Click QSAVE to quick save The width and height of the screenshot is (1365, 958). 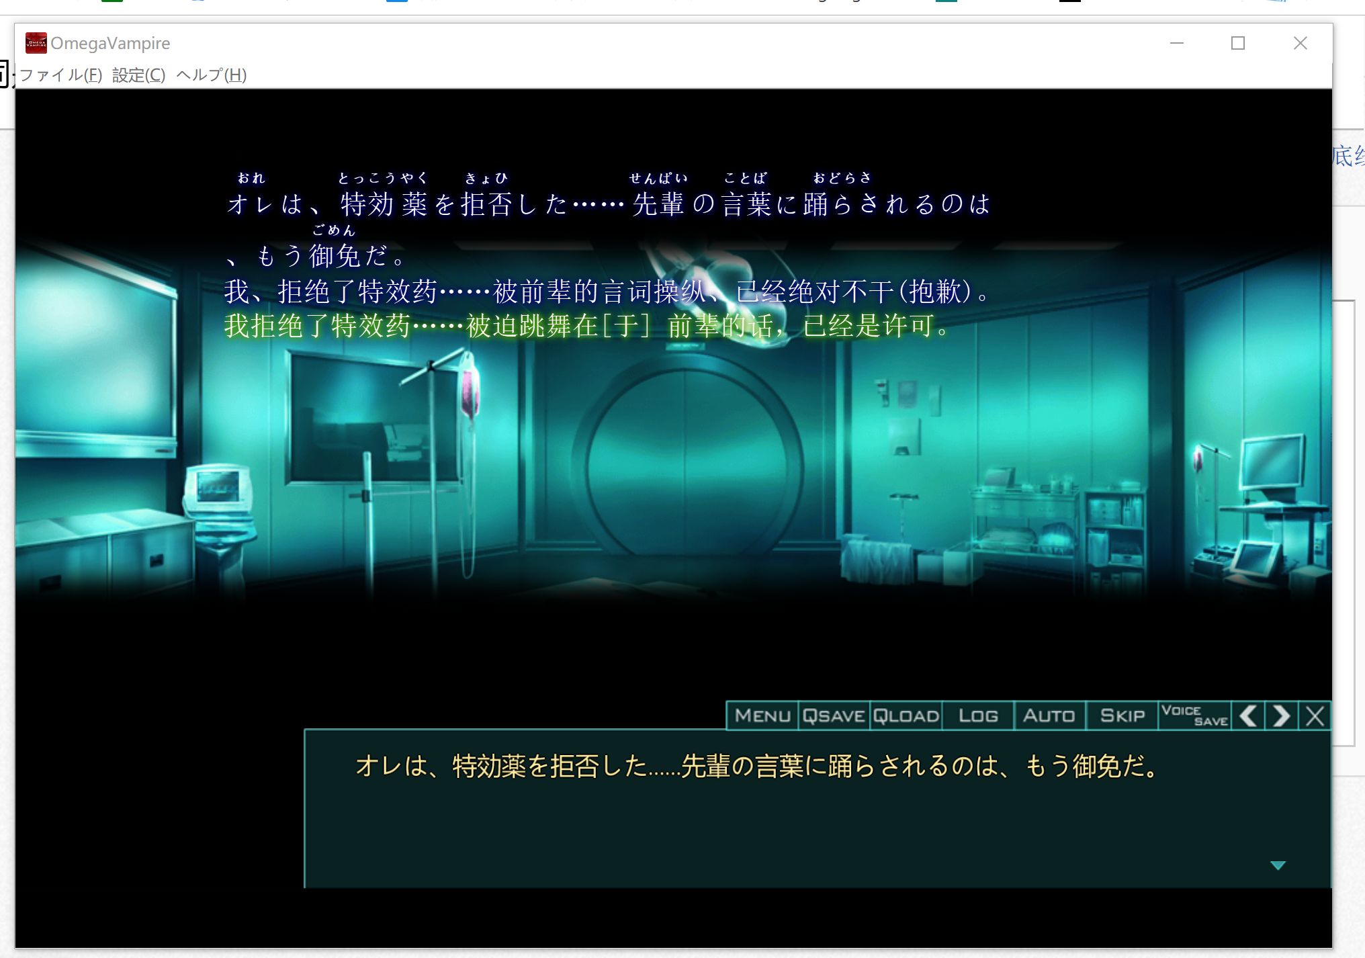click(x=834, y=715)
